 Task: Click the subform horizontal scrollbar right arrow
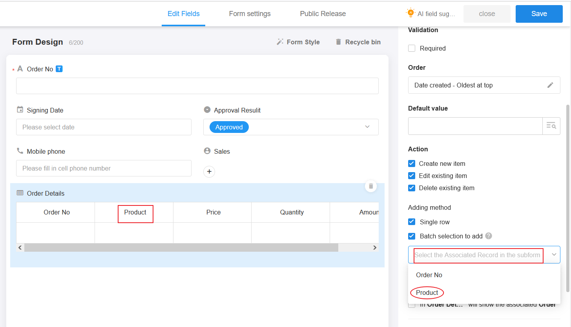tap(375, 247)
